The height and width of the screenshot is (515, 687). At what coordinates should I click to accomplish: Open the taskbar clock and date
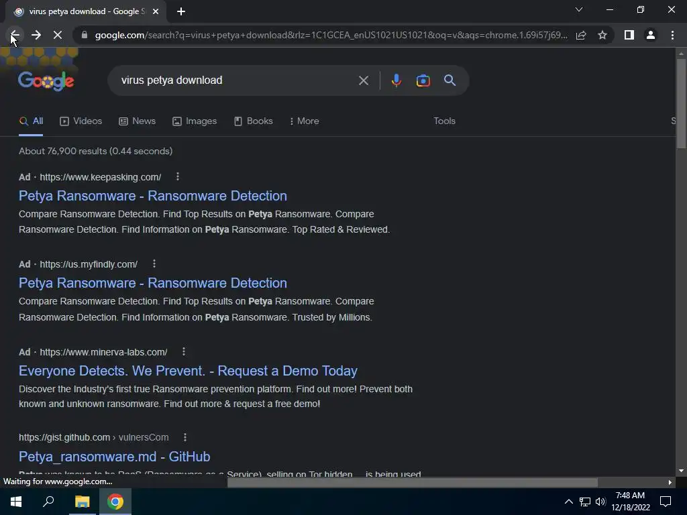[x=631, y=502]
